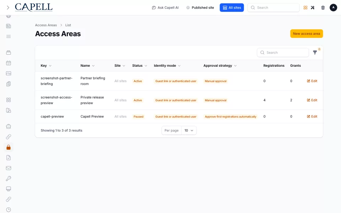Image resolution: width=341 pixels, height=213 pixels.
Task: Visit the Published site link
Action: point(200,7)
